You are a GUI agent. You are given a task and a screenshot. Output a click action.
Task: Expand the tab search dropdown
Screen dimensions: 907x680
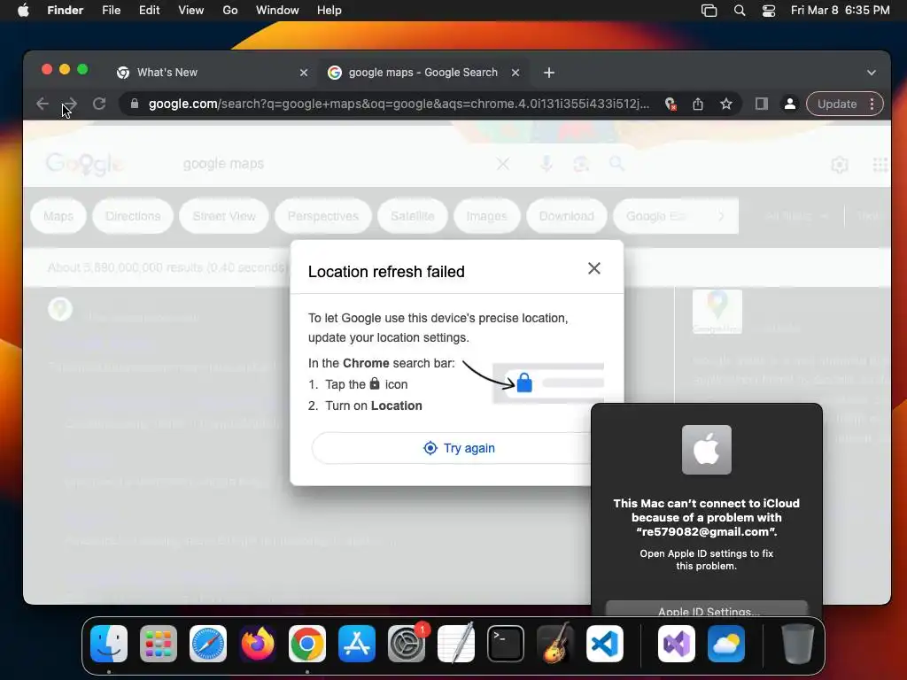point(872,73)
